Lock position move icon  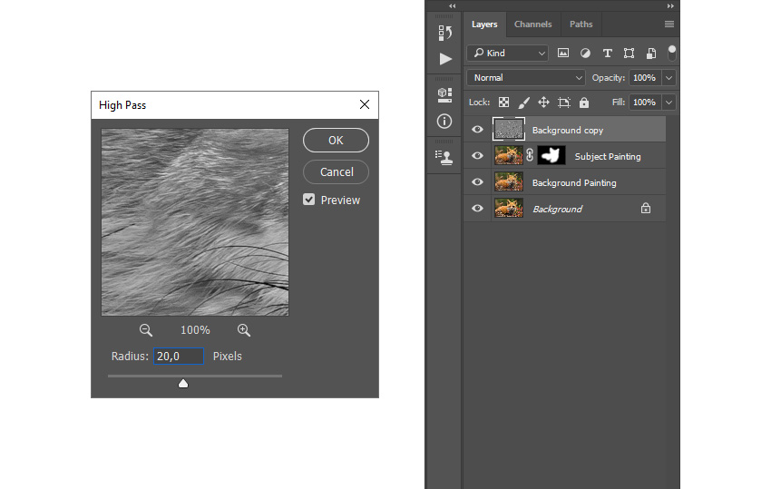coord(543,103)
